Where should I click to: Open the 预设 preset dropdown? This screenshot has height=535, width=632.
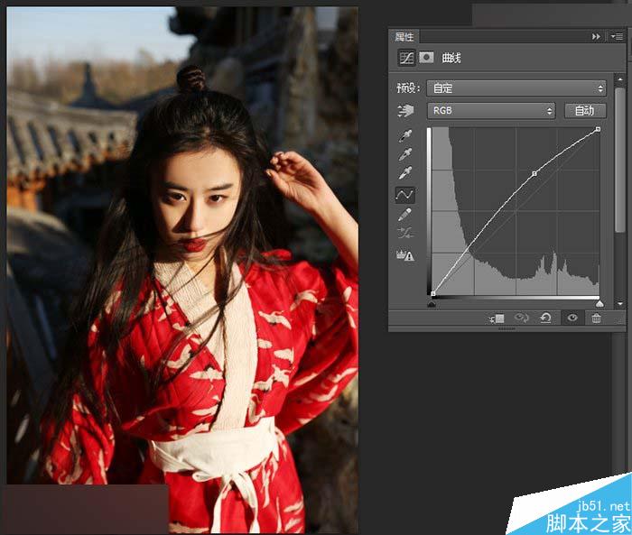click(x=516, y=88)
